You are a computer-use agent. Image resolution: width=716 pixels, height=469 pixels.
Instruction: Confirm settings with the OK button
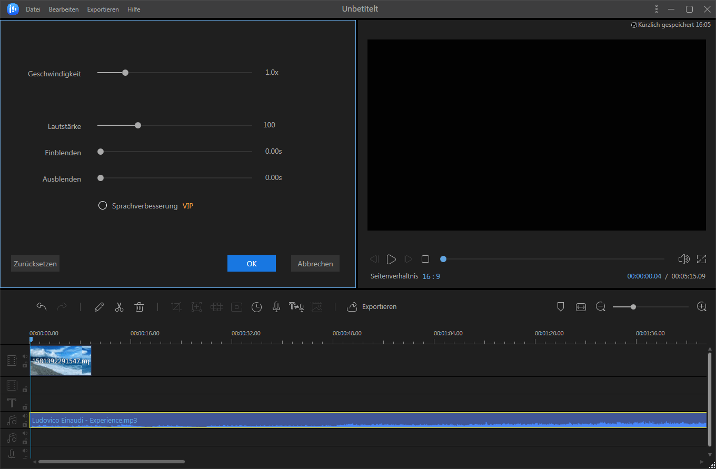(251, 263)
